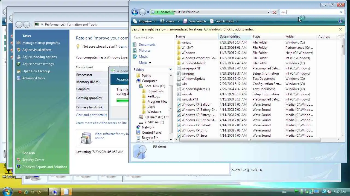The height and width of the screenshot is (196, 350).
Task: Open the Organize menu
Action: pos(145,21)
